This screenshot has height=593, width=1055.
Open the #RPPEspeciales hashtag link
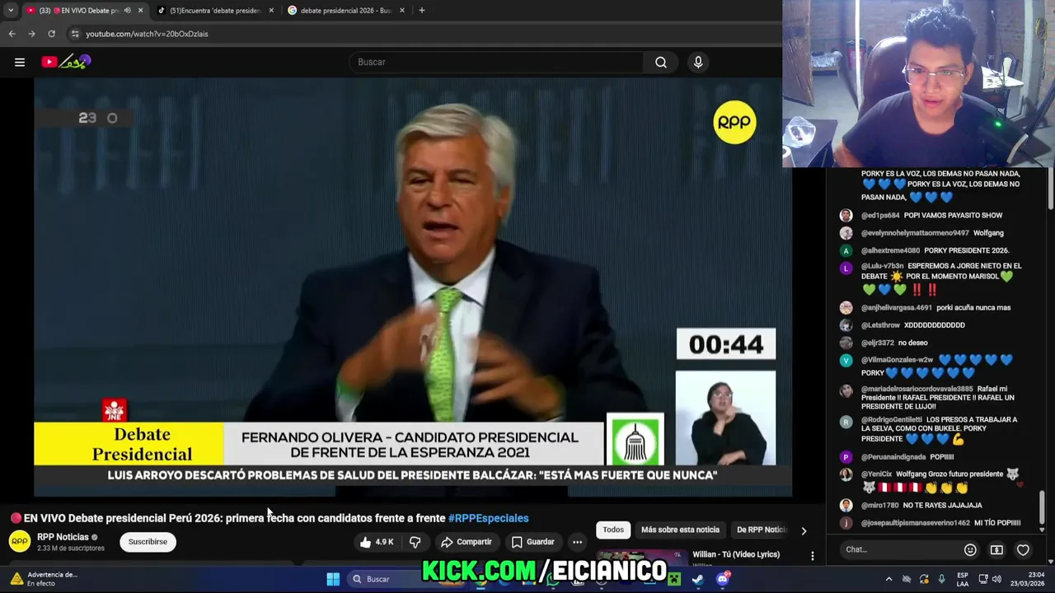point(489,518)
